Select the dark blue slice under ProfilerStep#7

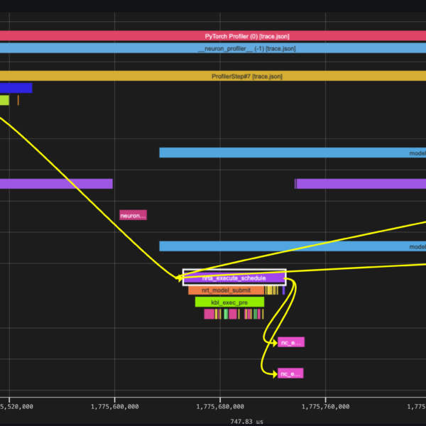pyautogui.click(x=16, y=88)
